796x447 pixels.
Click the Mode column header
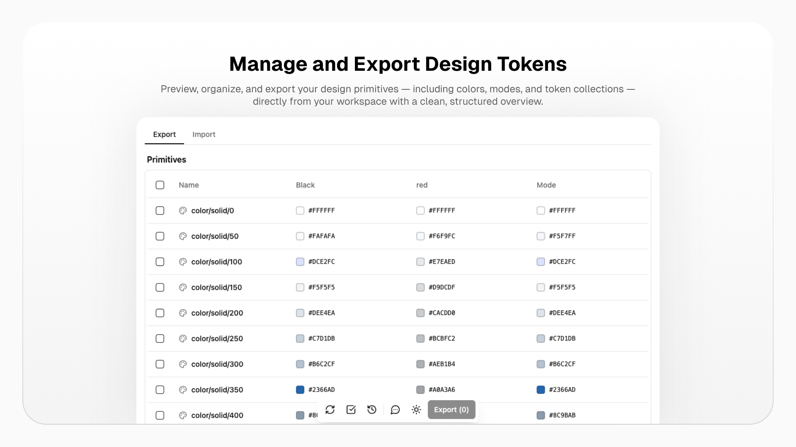546,185
